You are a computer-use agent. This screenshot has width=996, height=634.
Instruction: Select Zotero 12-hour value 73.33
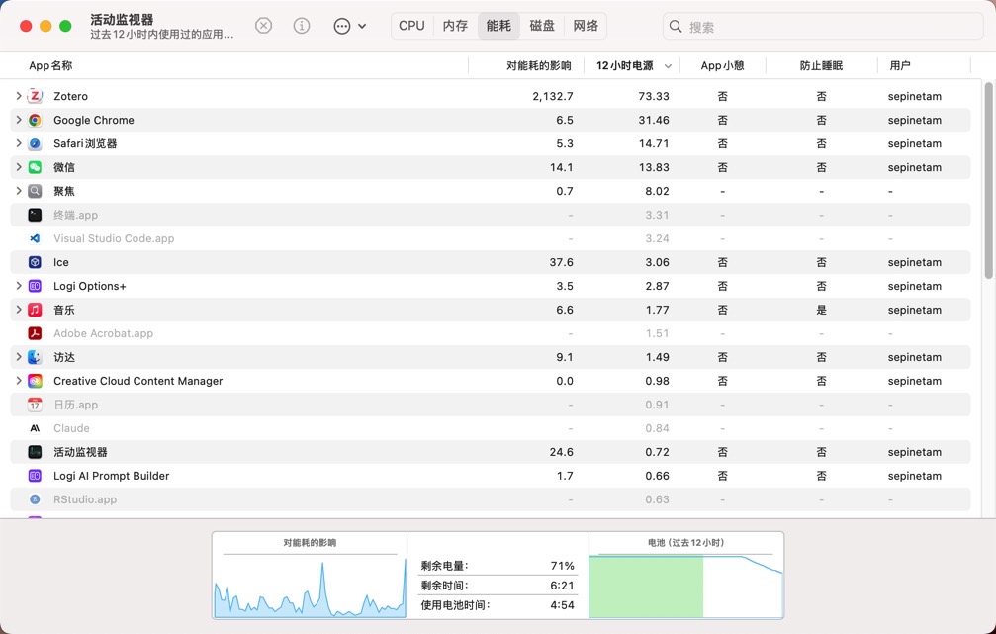(x=654, y=96)
